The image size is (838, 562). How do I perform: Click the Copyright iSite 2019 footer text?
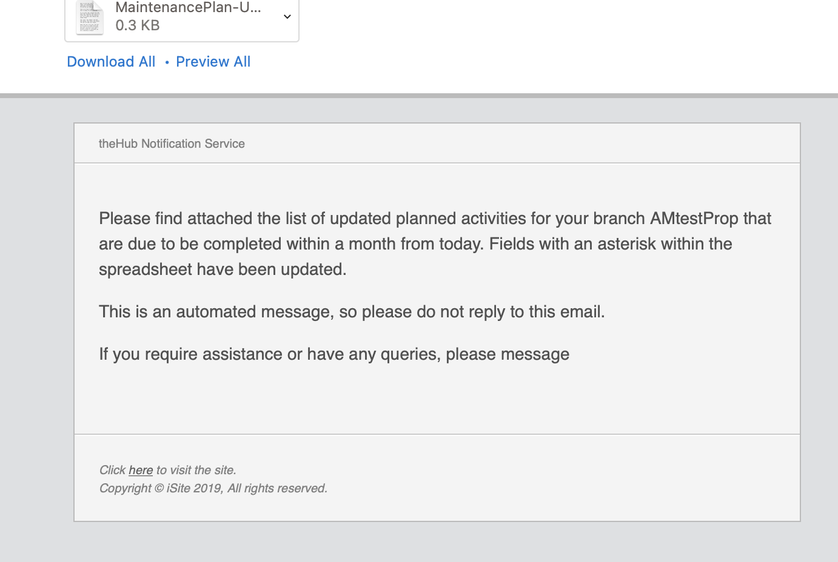(x=213, y=488)
